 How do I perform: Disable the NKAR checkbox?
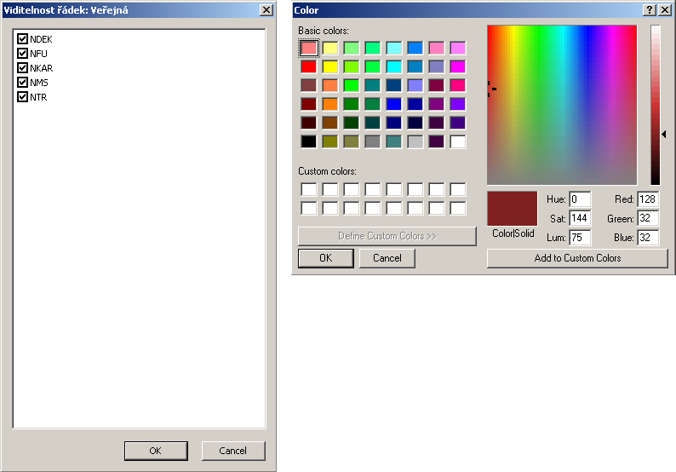coord(23,68)
